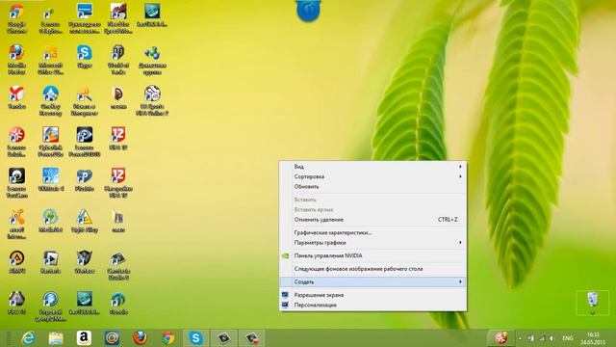Viewport: 616px width, 347px height.
Task: Show hidden tray icons arrow
Action: tap(520, 338)
